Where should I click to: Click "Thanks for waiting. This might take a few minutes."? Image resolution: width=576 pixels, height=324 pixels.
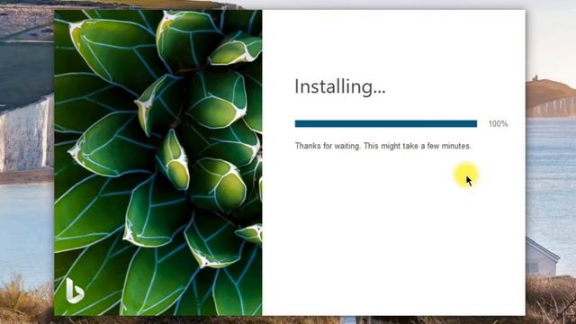382,146
